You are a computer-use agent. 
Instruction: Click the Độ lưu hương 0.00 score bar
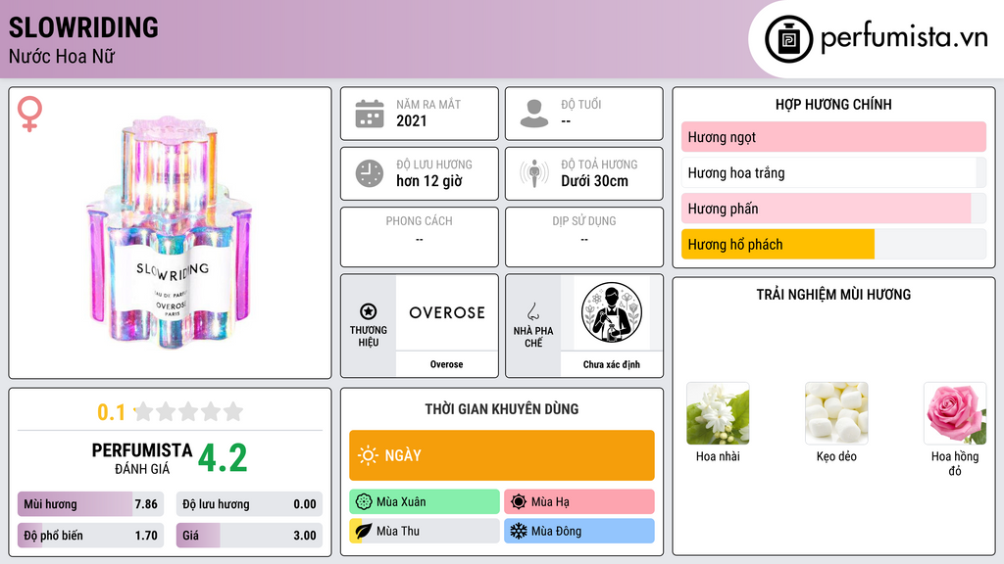pos(249,504)
